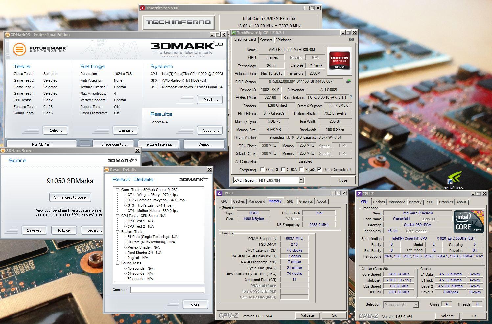This screenshot has width=492, height=324.
Task: Click the DRAM Frequency 663.1 MHz value
Action: (x=294, y=238)
